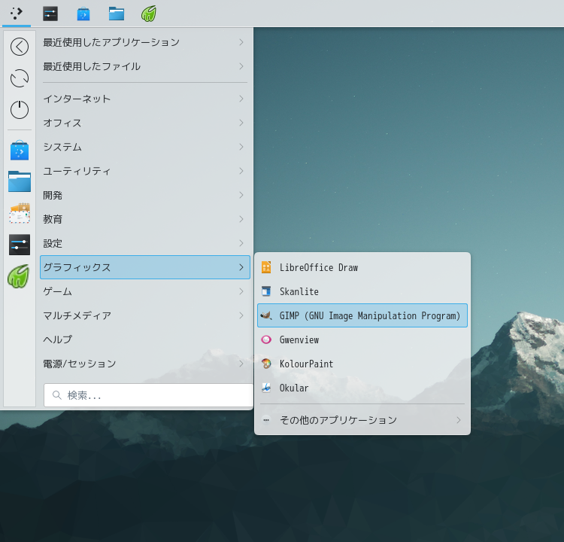Launch Gwenview image viewer

[x=362, y=340]
